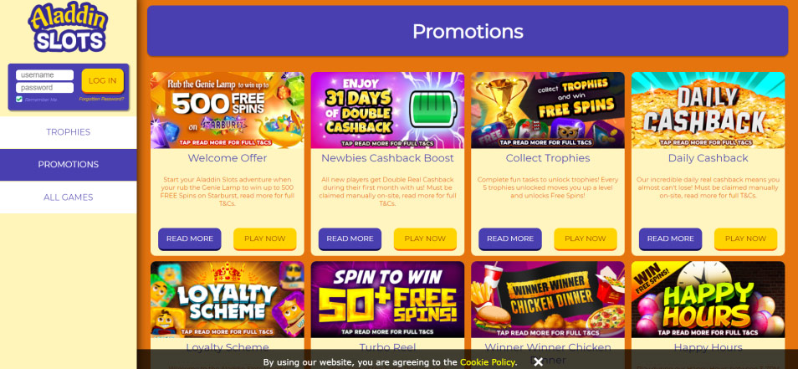This screenshot has height=369, width=798.
Task: Open the 31 Days Double Cashback banner
Action: (x=387, y=110)
